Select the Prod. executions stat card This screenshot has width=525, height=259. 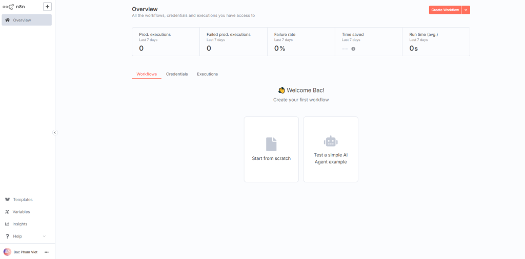point(166,42)
